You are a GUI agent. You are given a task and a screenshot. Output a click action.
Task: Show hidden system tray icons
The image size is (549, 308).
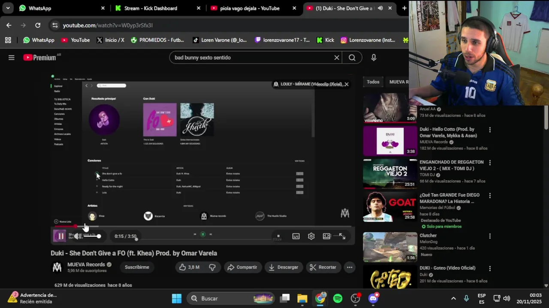coord(453,298)
